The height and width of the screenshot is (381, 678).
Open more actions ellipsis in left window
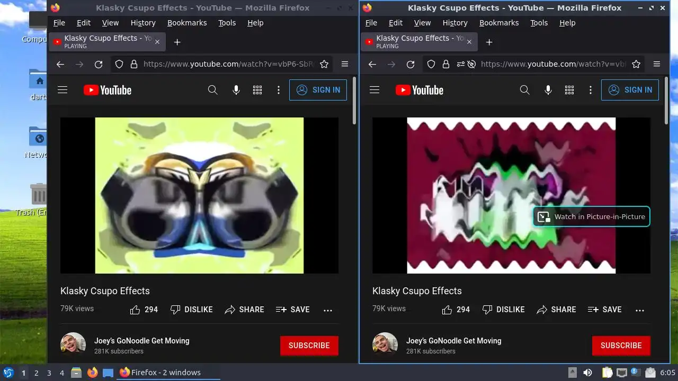(x=328, y=310)
